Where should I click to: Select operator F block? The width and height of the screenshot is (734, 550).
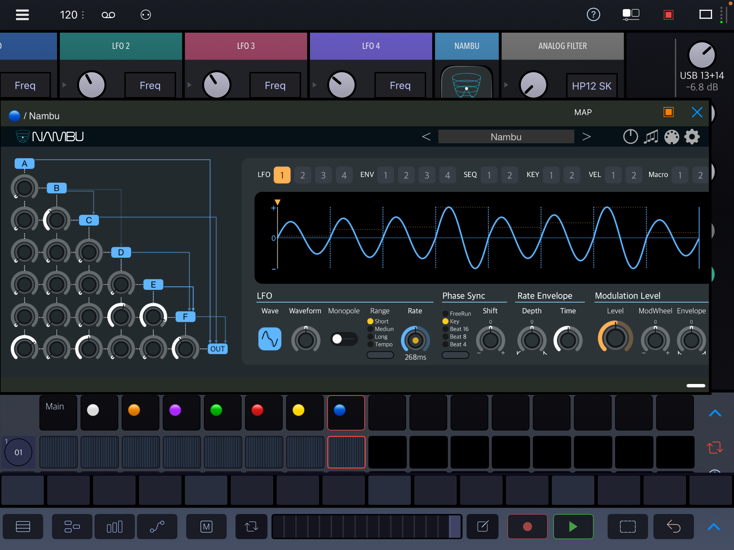185,317
